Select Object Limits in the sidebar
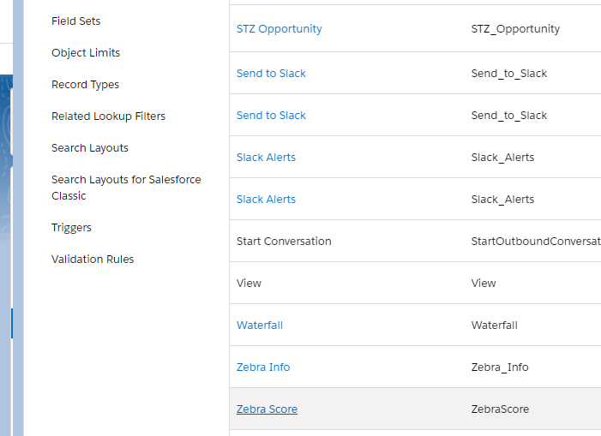This screenshot has width=601, height=436. [x=86, y=53]
